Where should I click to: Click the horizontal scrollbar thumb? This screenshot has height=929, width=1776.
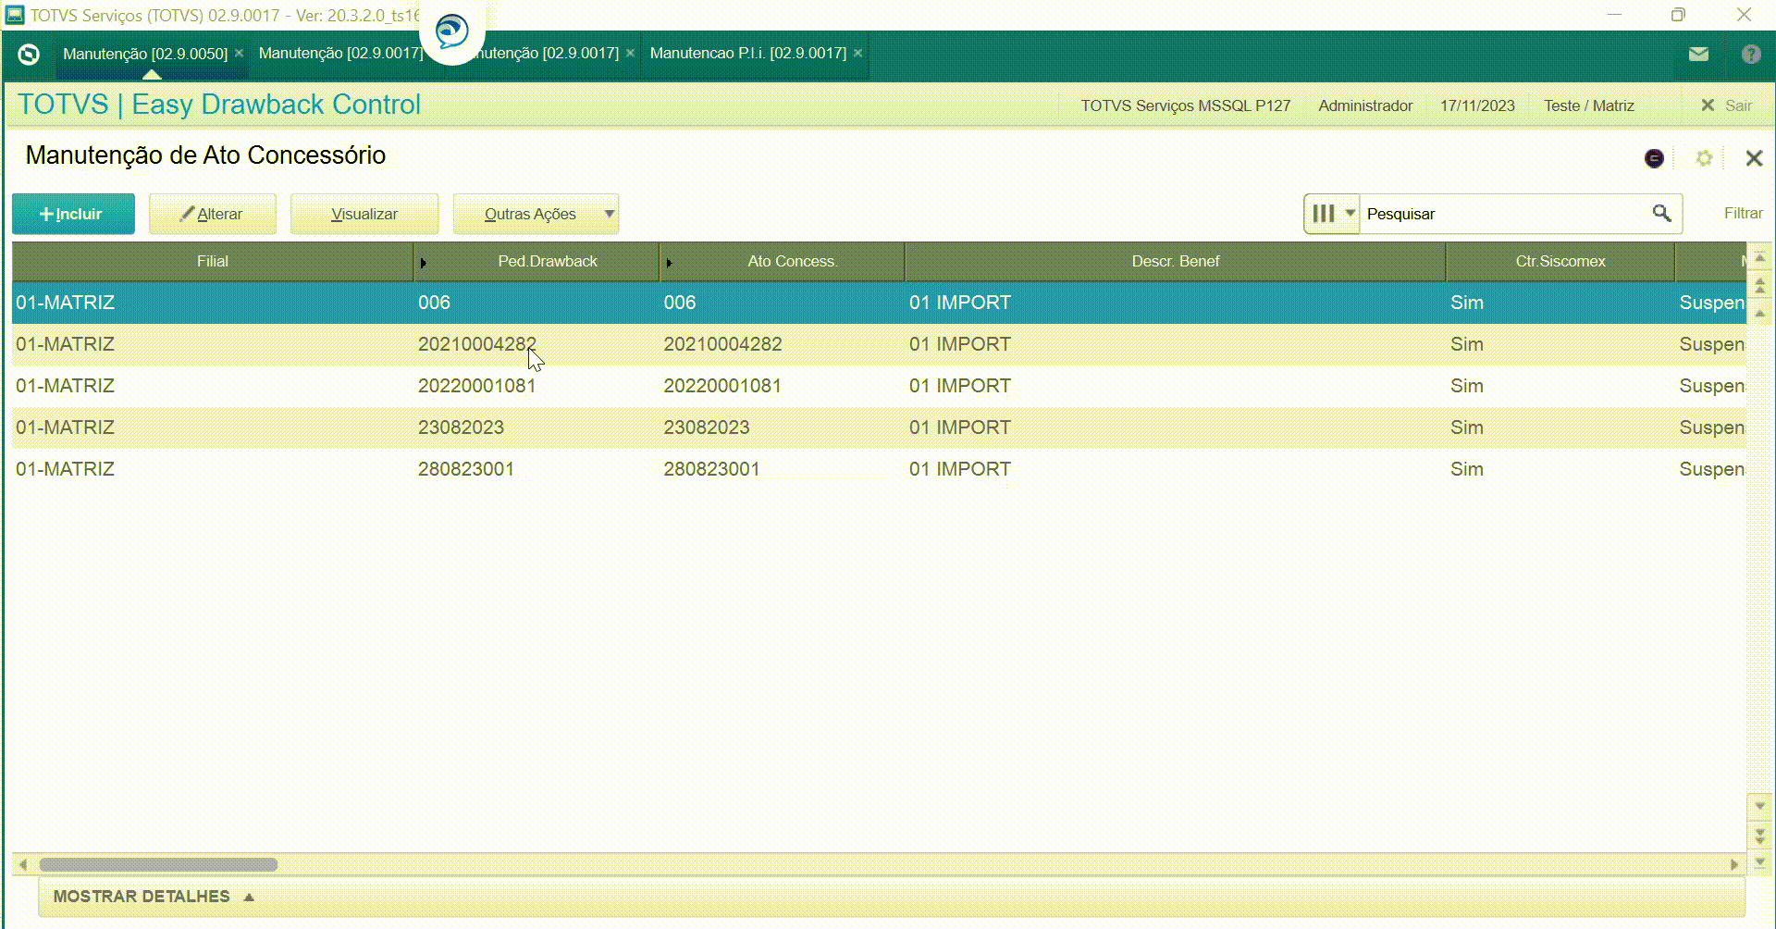coord(158,865)
